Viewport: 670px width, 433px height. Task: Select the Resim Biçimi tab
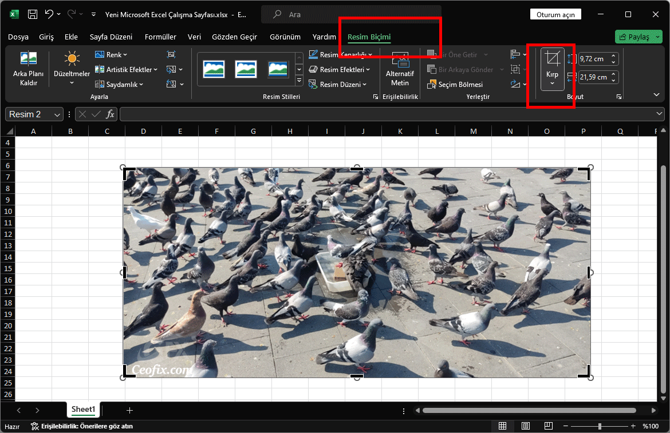369,37
